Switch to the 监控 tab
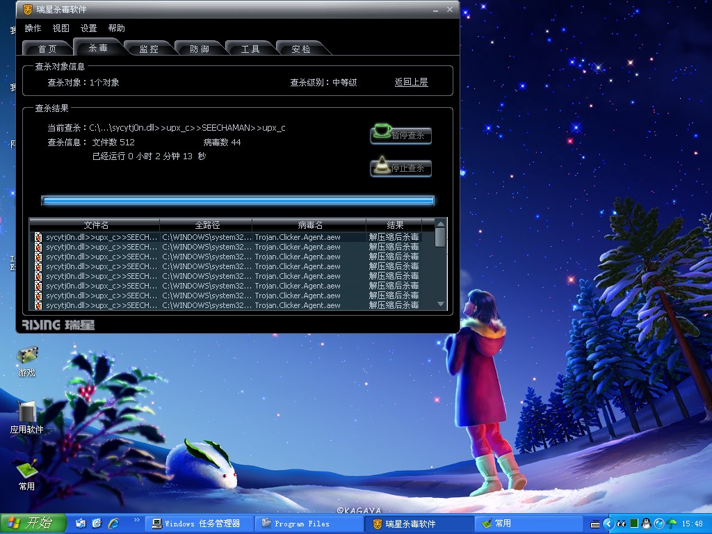This screenshot has height=534, width=712. coord(149,49)
